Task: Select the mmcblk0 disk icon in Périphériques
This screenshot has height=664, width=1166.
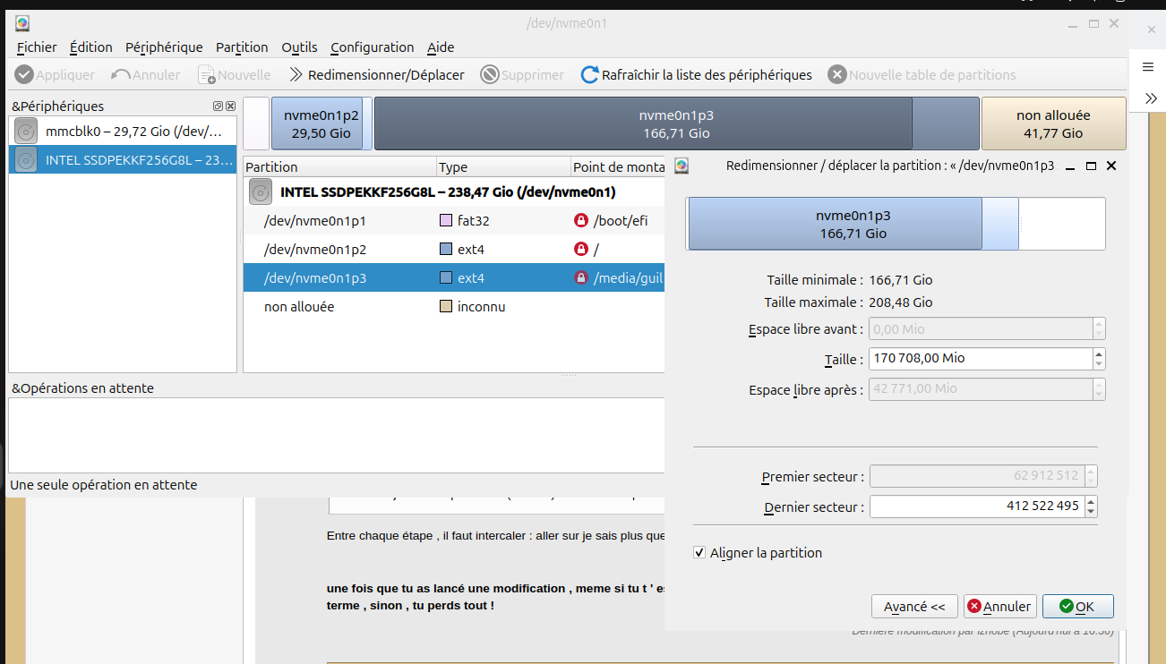Action: 27,132
